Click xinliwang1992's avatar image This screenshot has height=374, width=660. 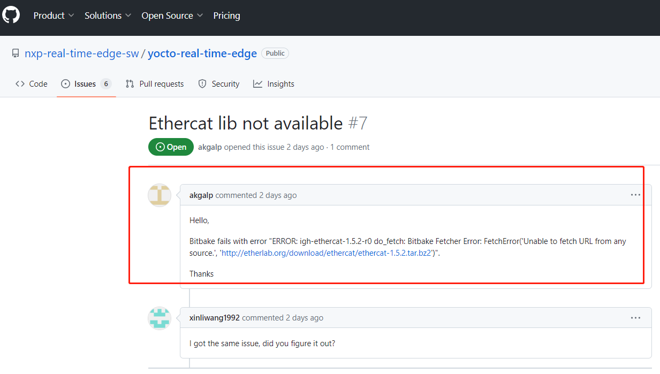tap(160, 318)
